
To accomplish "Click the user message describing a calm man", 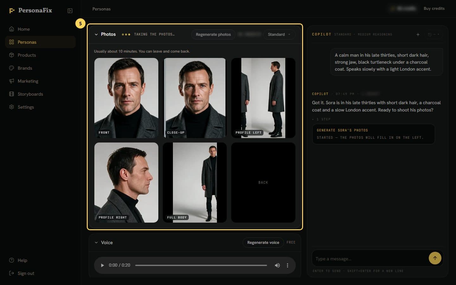I will [386, 62].
